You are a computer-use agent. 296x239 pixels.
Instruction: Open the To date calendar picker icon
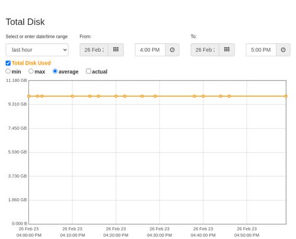[227, 50]
